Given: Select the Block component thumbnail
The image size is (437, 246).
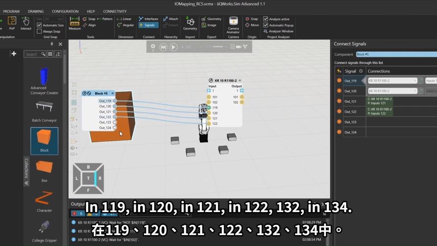Looking at the screenshot, I should [44, 141].
